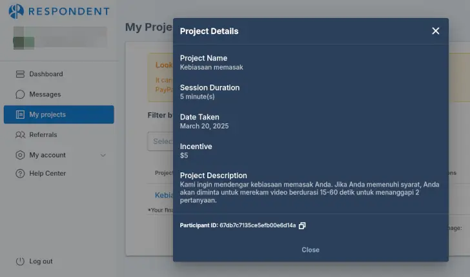Open the Dashboard menu item
This screenshot has height=277, width=470.
click(x=59, y=74)
